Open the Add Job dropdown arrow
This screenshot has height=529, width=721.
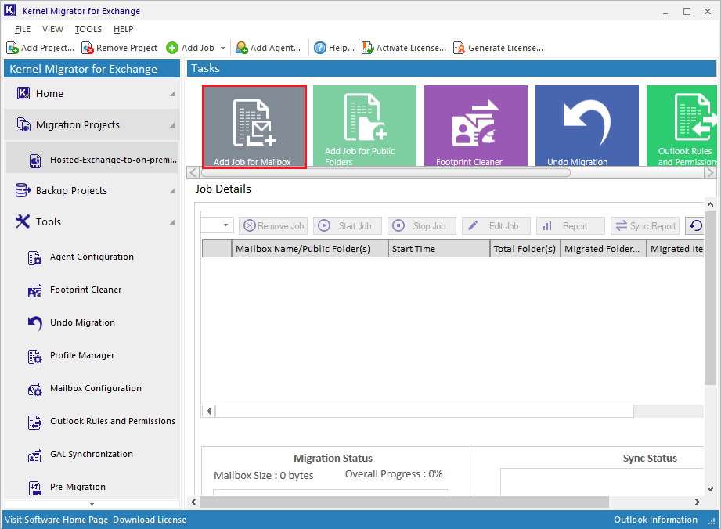point(222,48)
